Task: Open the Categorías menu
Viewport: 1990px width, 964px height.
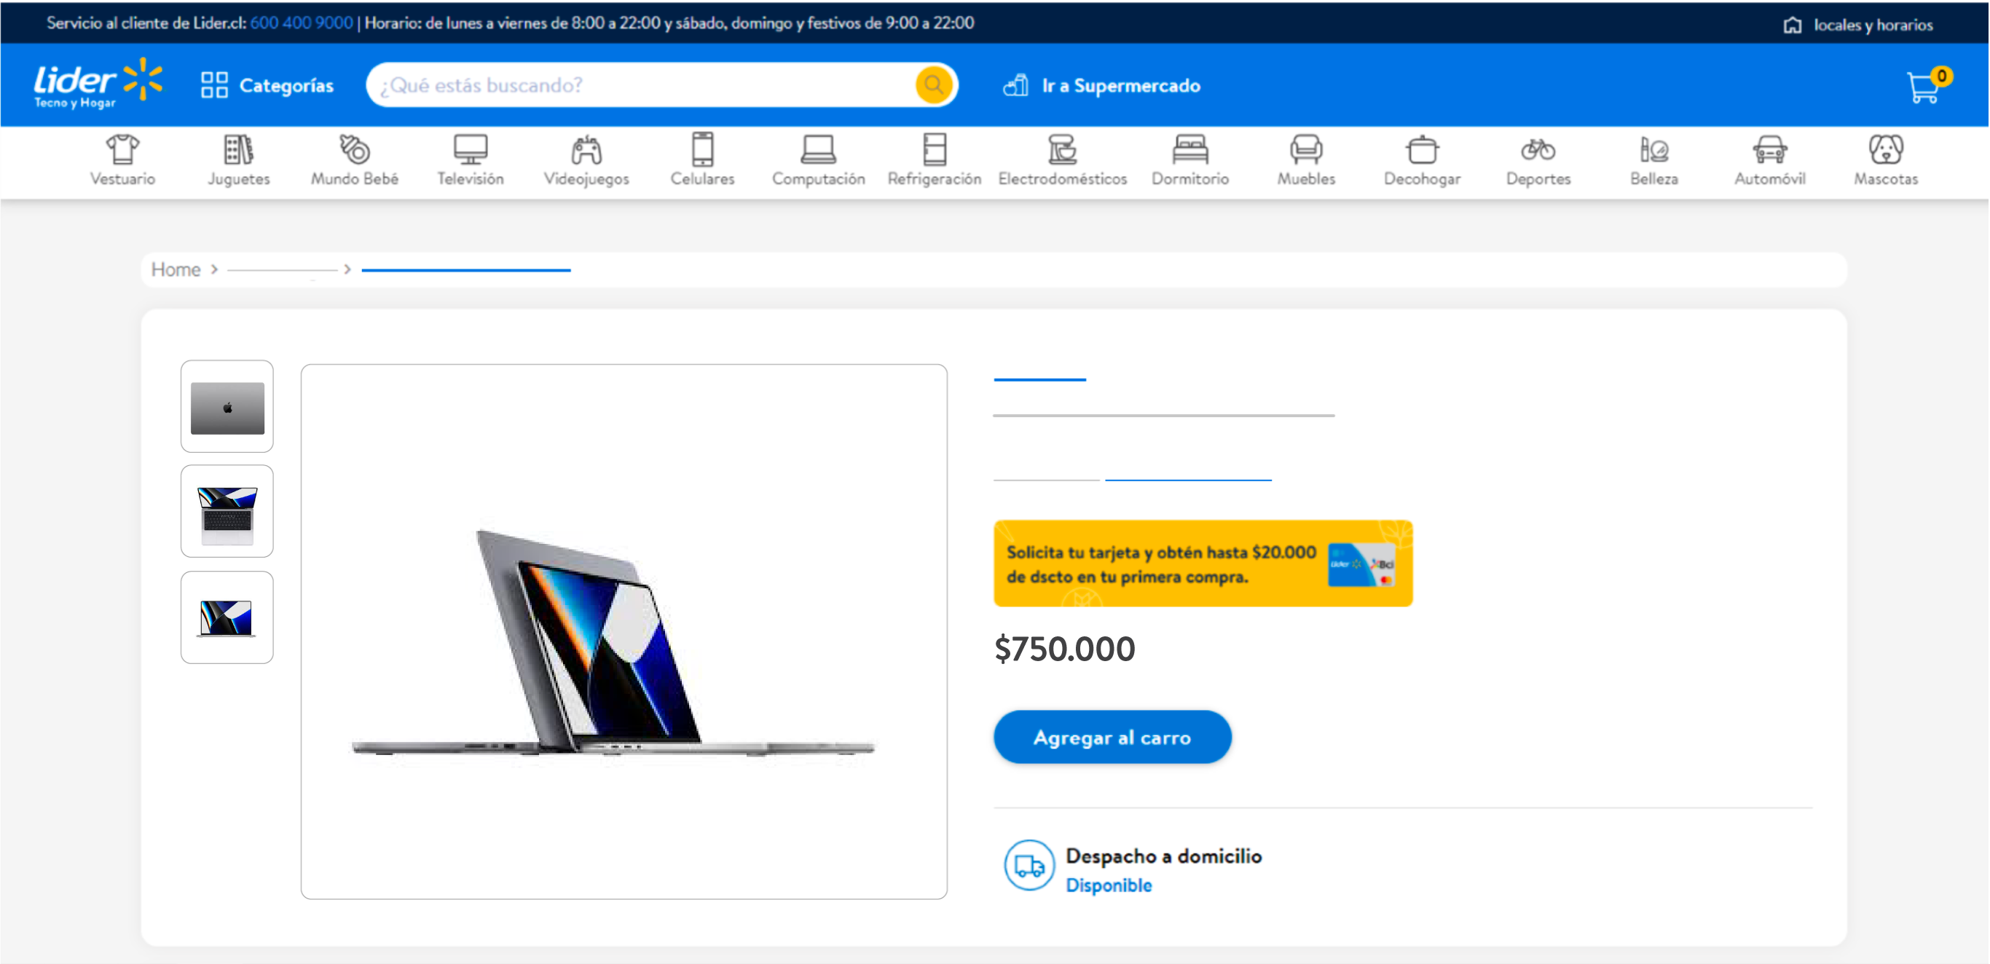Action: click(267, 85)
